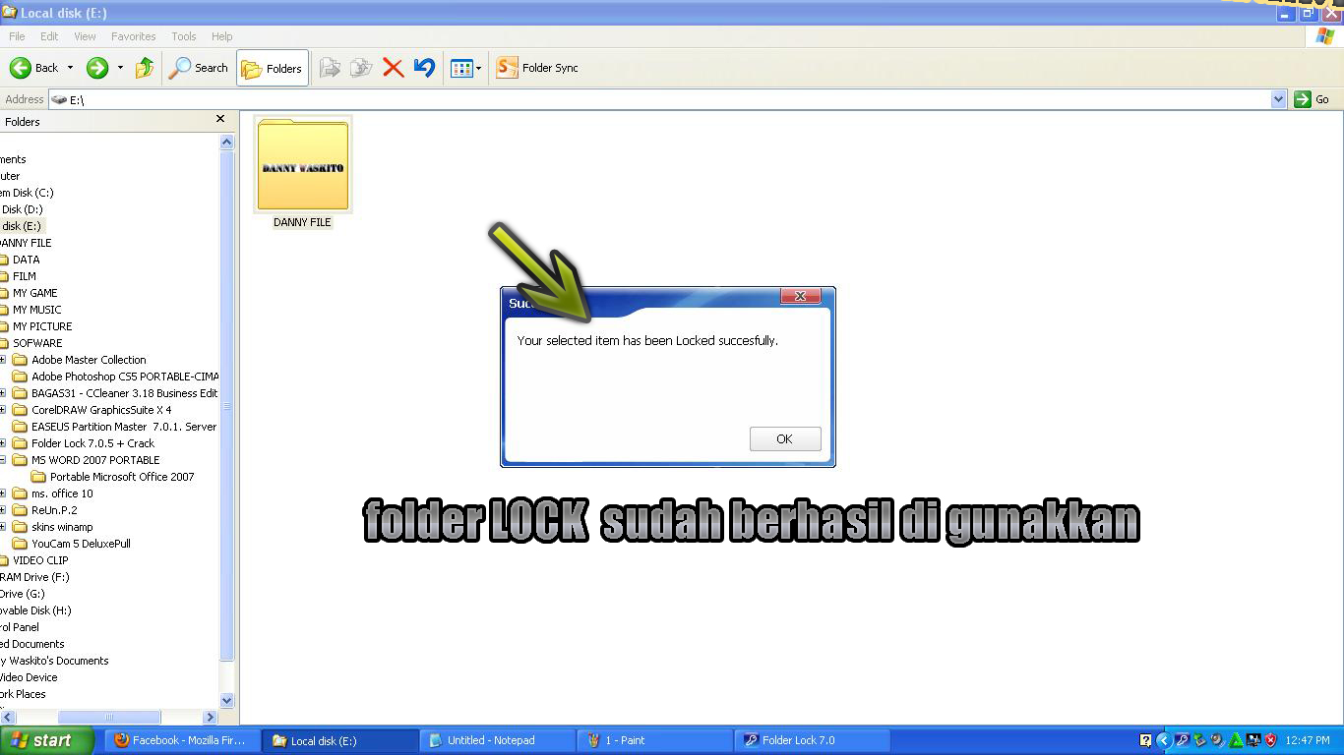Close the Folders side pane

[x=220, y=119]
